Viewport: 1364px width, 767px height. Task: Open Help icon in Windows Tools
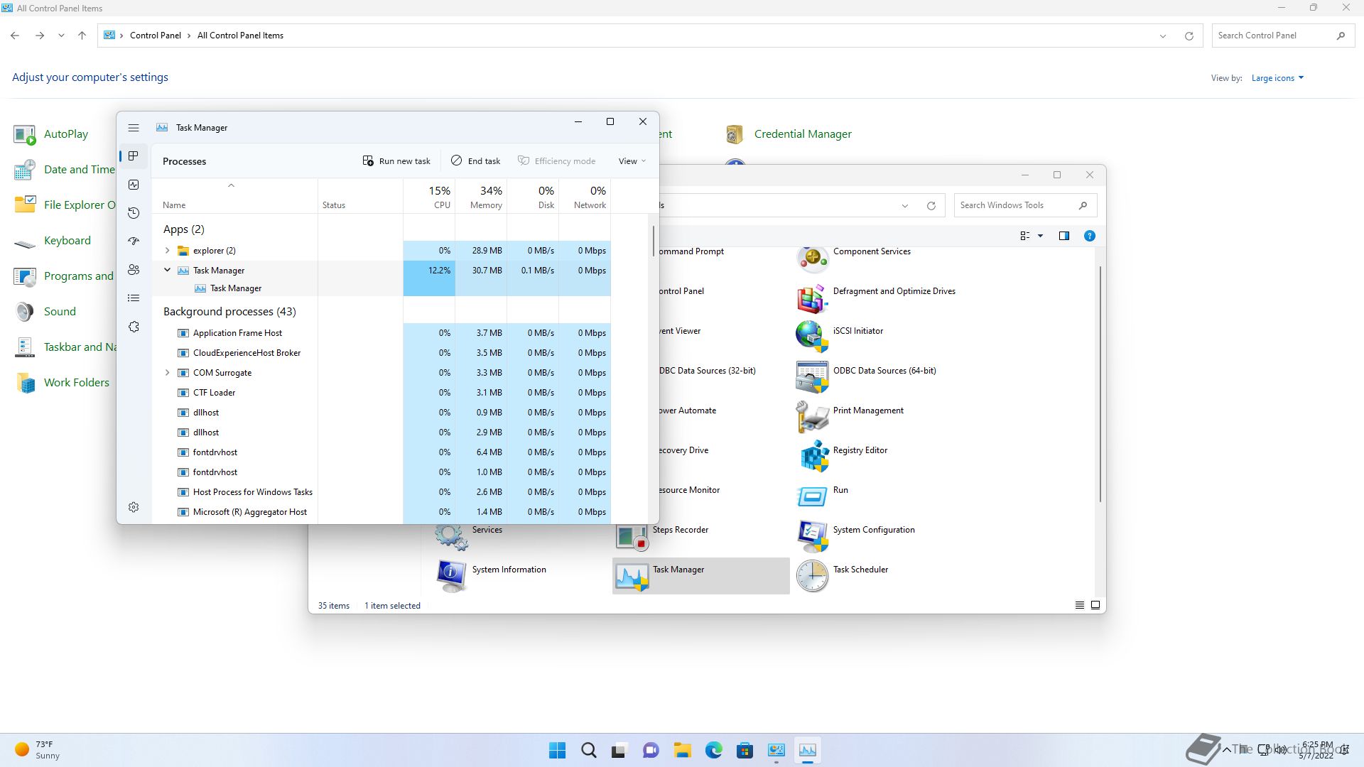pos(1089,236)
